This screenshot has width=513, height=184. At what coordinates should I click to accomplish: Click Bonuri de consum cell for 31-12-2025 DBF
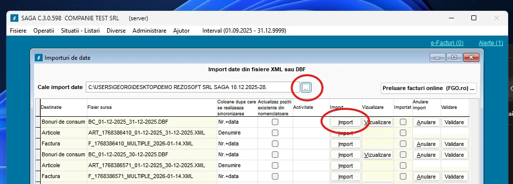64,122
